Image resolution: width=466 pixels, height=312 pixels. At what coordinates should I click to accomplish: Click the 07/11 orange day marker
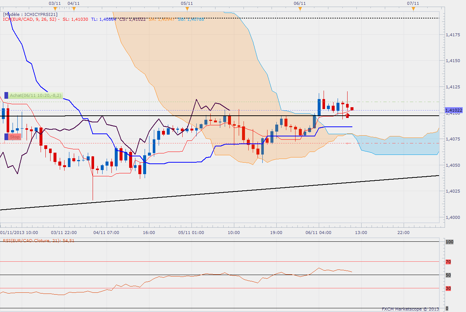pyautogui.click(x=413, y=9)
